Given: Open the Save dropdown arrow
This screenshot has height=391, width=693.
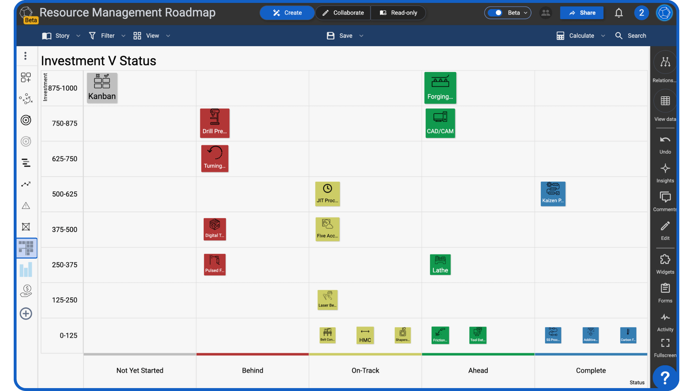Looking at the screenshot, I should [x=361, y=36].
